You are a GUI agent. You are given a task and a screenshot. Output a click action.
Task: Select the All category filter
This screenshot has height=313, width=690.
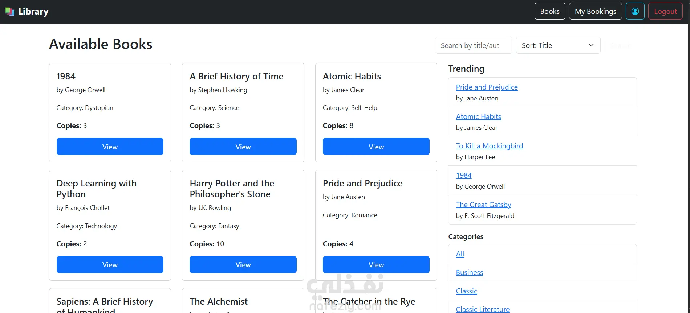(460, 254)
